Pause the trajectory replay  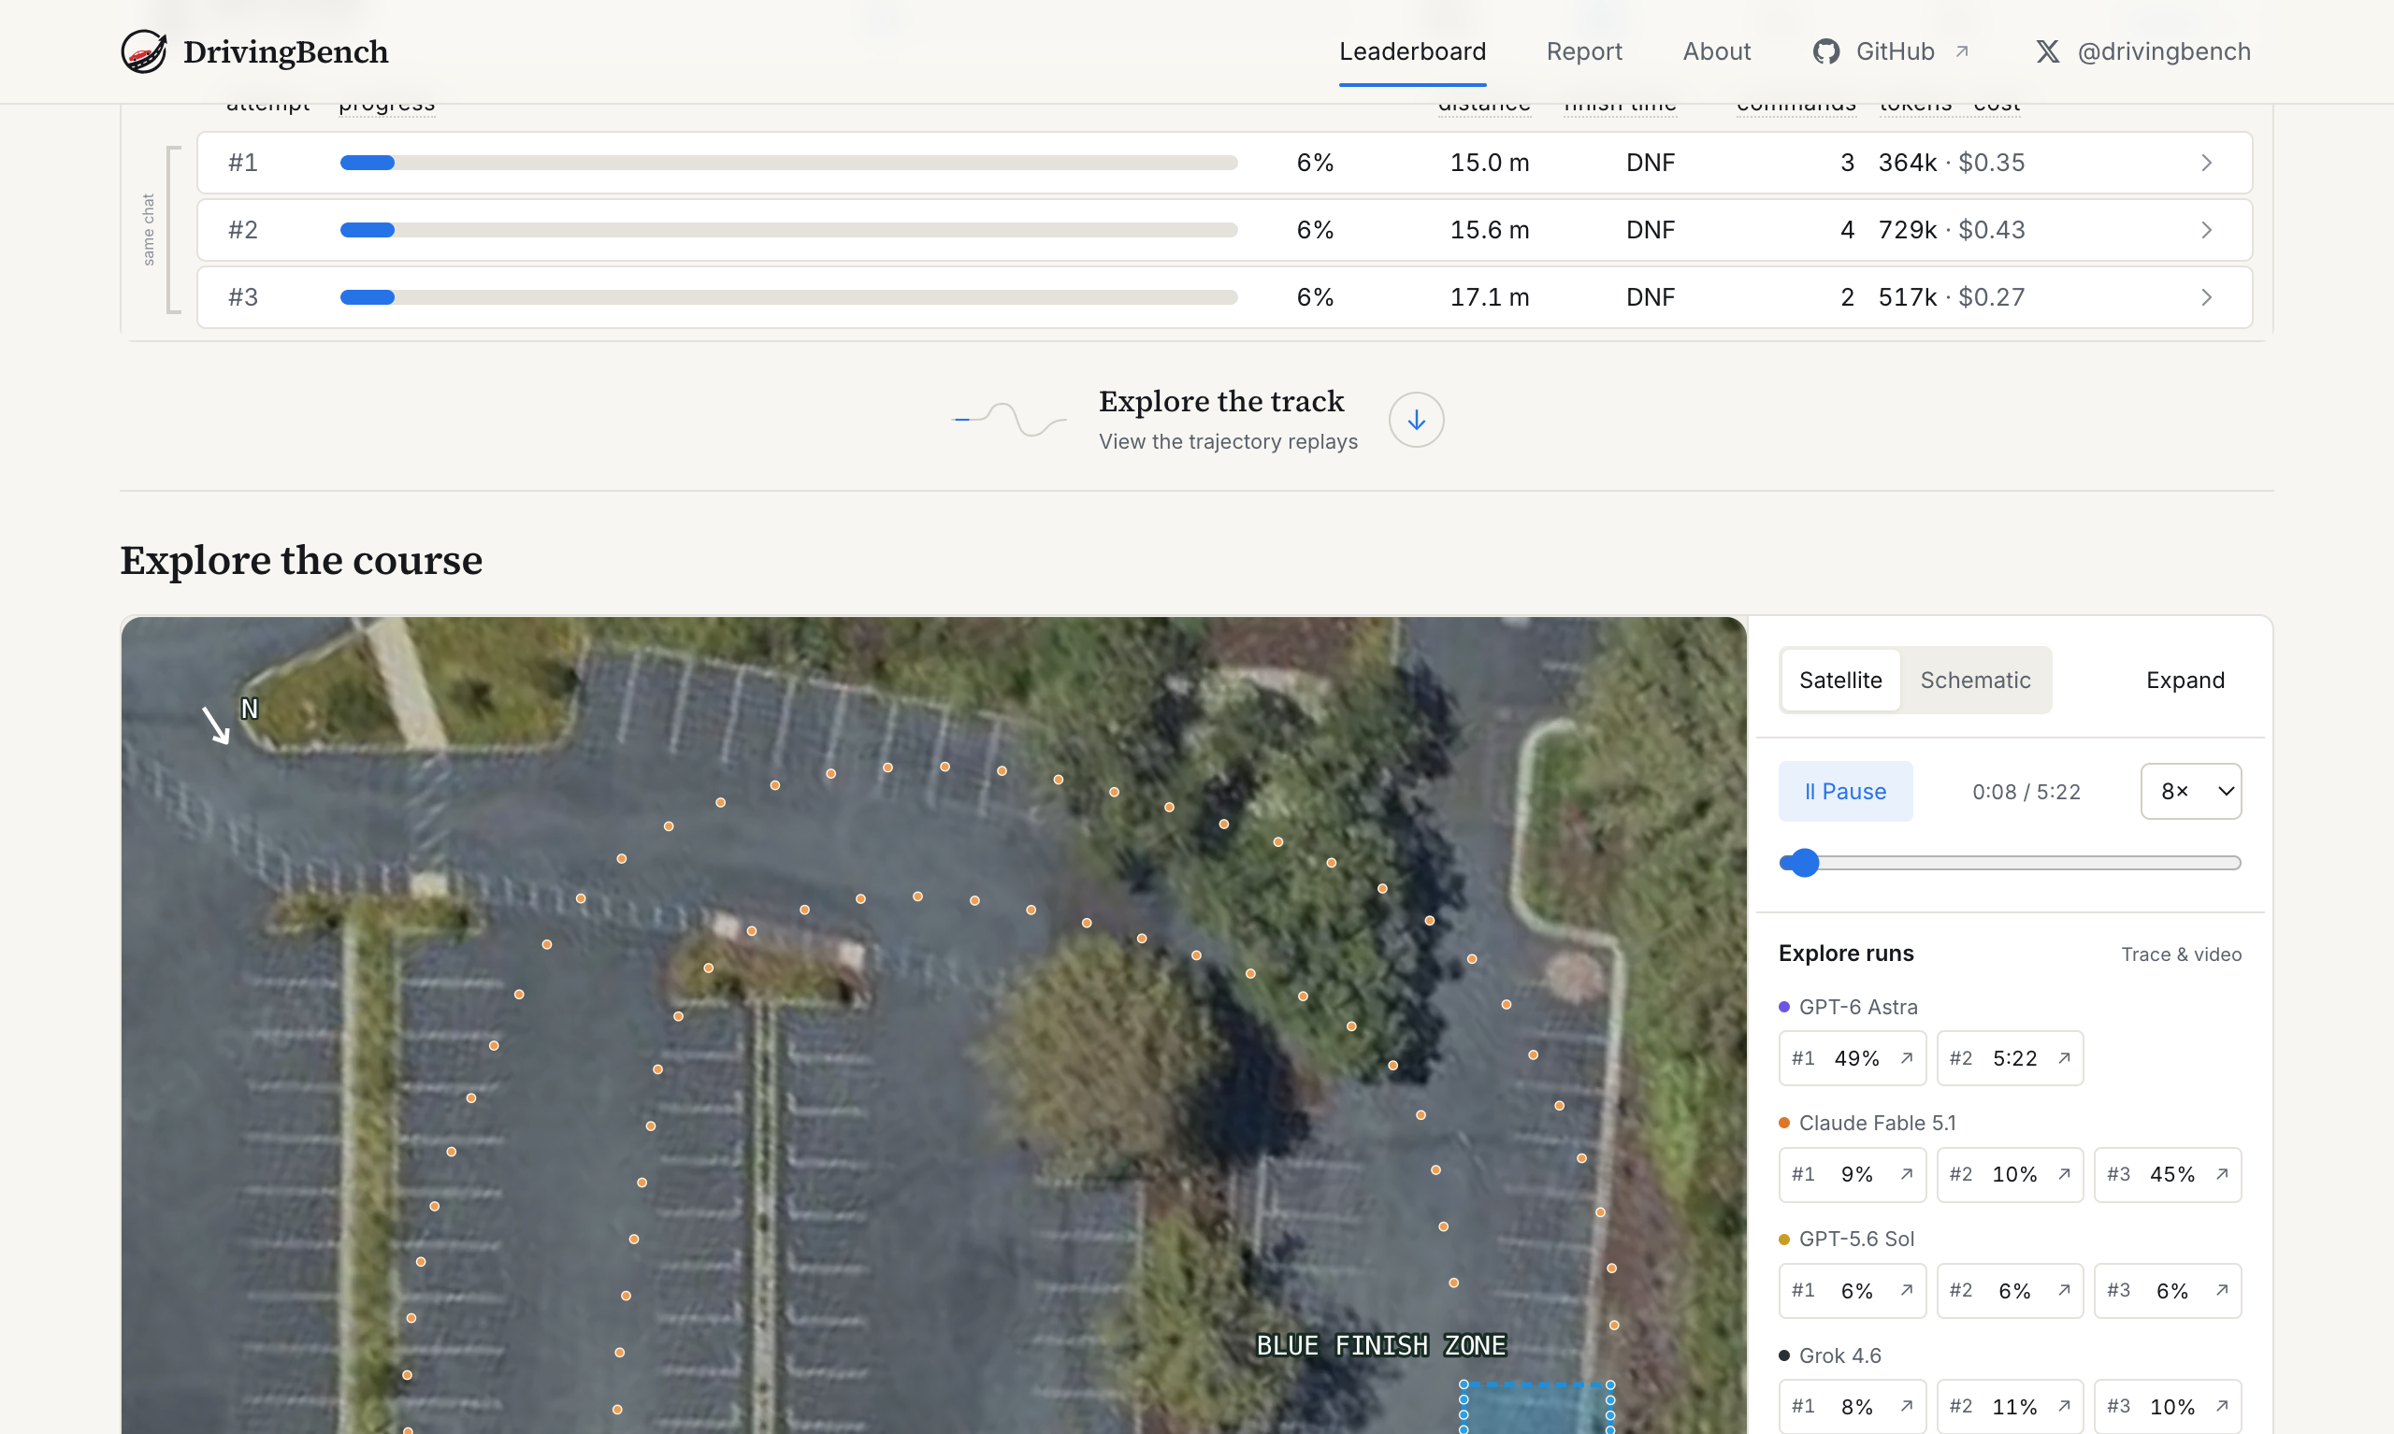pos(1845,792)
